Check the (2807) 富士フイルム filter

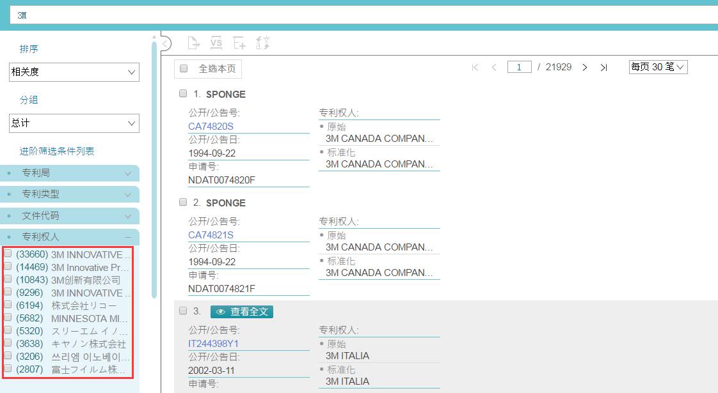tap(8, 368)
